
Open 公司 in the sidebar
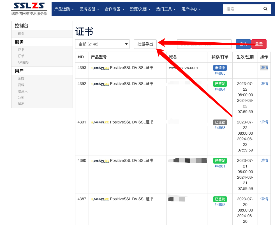[x=21, y=97]
